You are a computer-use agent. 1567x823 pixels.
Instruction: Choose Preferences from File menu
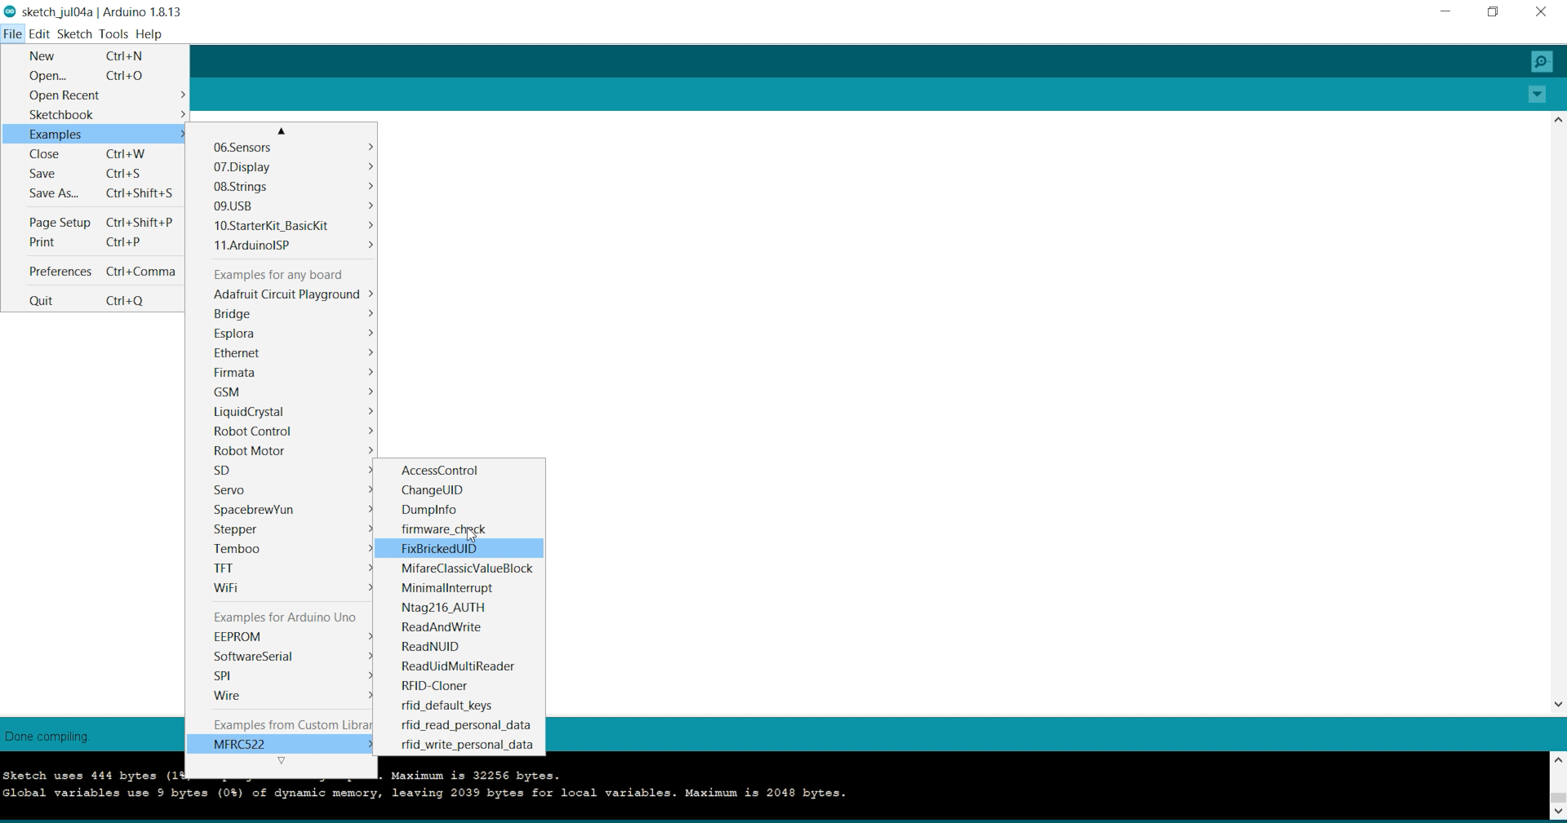tap(60, 272)
